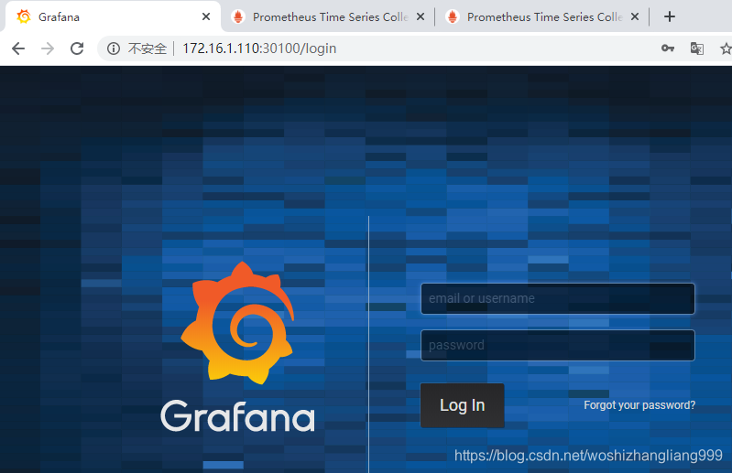Reload the Grafana login page
The image size is (732, 473).
(x=77, y=48)
